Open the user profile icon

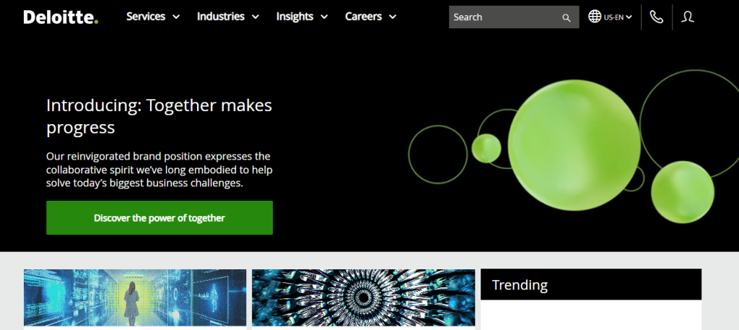(688, 17)
